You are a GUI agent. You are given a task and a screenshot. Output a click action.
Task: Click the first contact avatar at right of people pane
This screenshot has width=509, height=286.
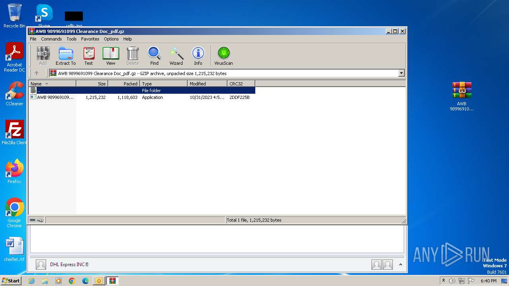pos(376,265)
